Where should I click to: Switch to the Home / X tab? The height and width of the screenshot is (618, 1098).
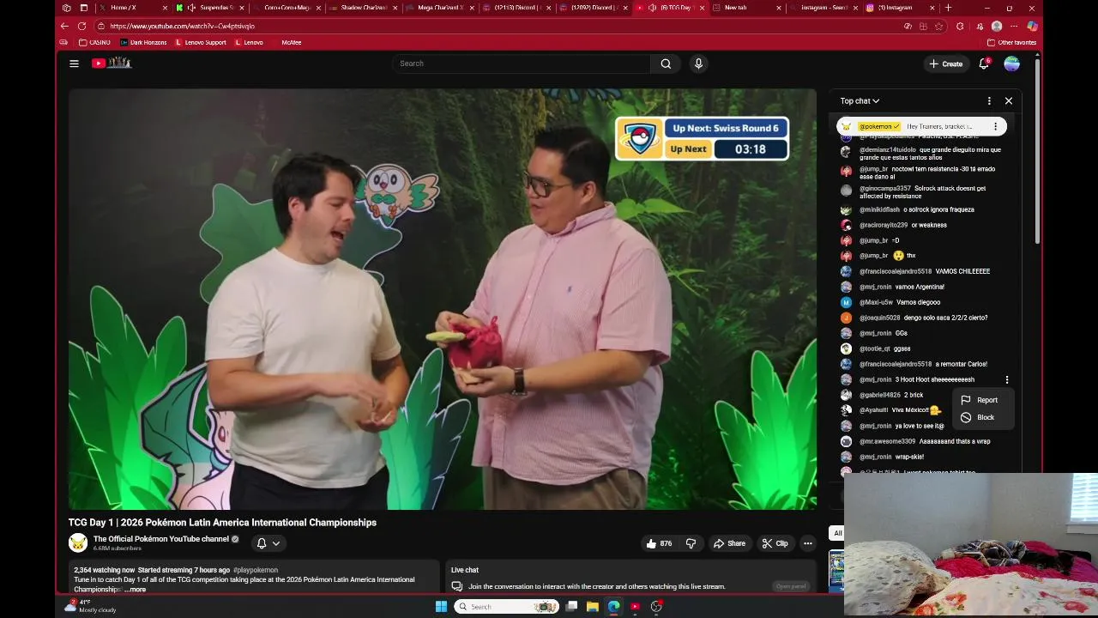coord(129,8)
